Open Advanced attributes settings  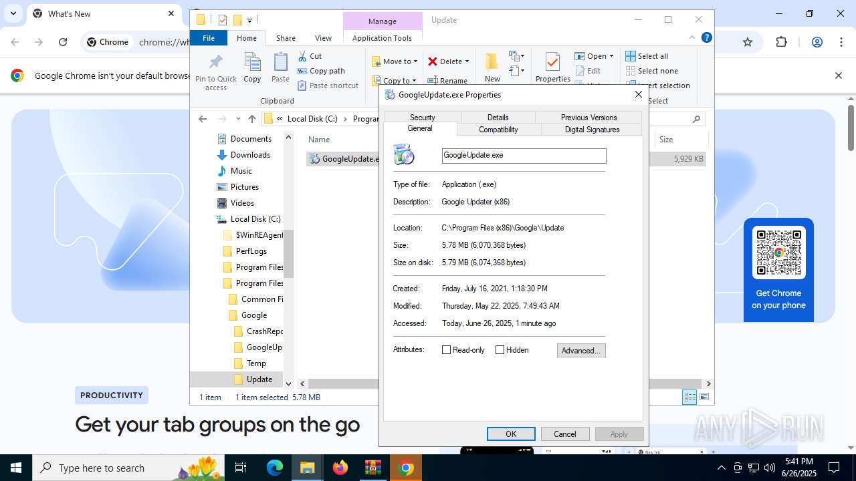pyautogui.click(x=581, y=351)
